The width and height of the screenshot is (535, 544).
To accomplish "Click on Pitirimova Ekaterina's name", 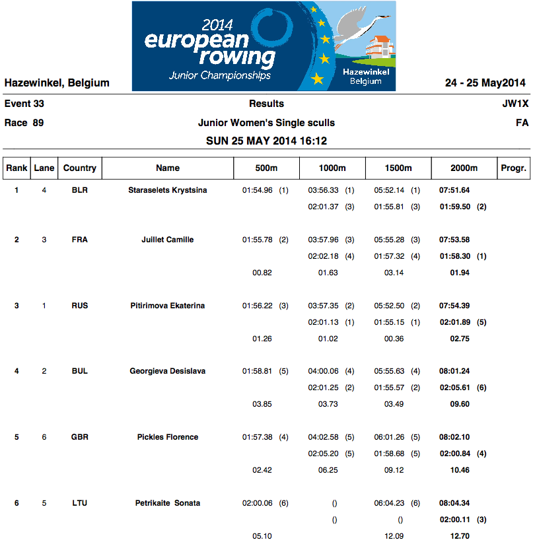I will pyautogui.click(x=168, y=306).
